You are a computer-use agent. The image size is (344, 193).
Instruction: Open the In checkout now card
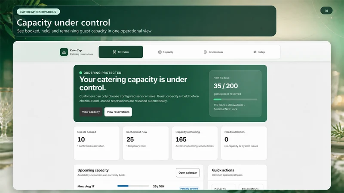click(146, 143)
